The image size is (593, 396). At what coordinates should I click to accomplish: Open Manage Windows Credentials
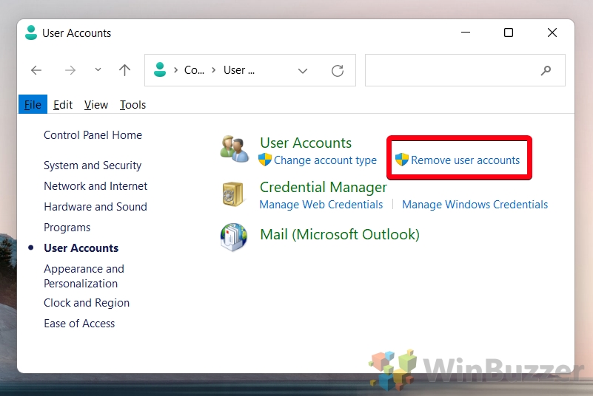click(x=475, y=205)
